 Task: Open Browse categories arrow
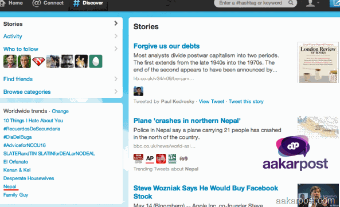116,91
